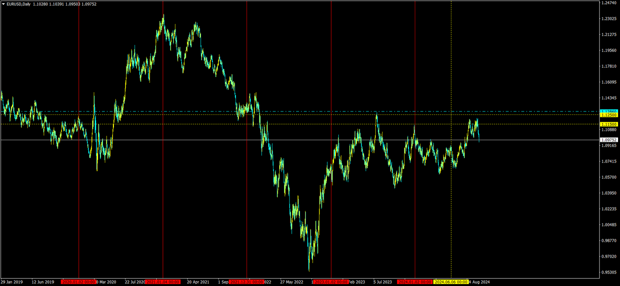620x286 pixels.
Task: Click the yellow 2024.06.06 date label
Action: click(x=451, y=282)
